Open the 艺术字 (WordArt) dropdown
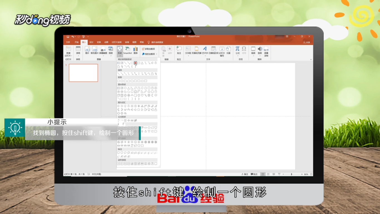 pyautogui.click(x=205, y=51)
